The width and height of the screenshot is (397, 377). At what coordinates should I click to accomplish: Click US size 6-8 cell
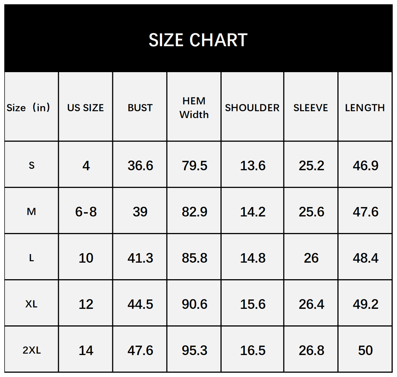86,211
